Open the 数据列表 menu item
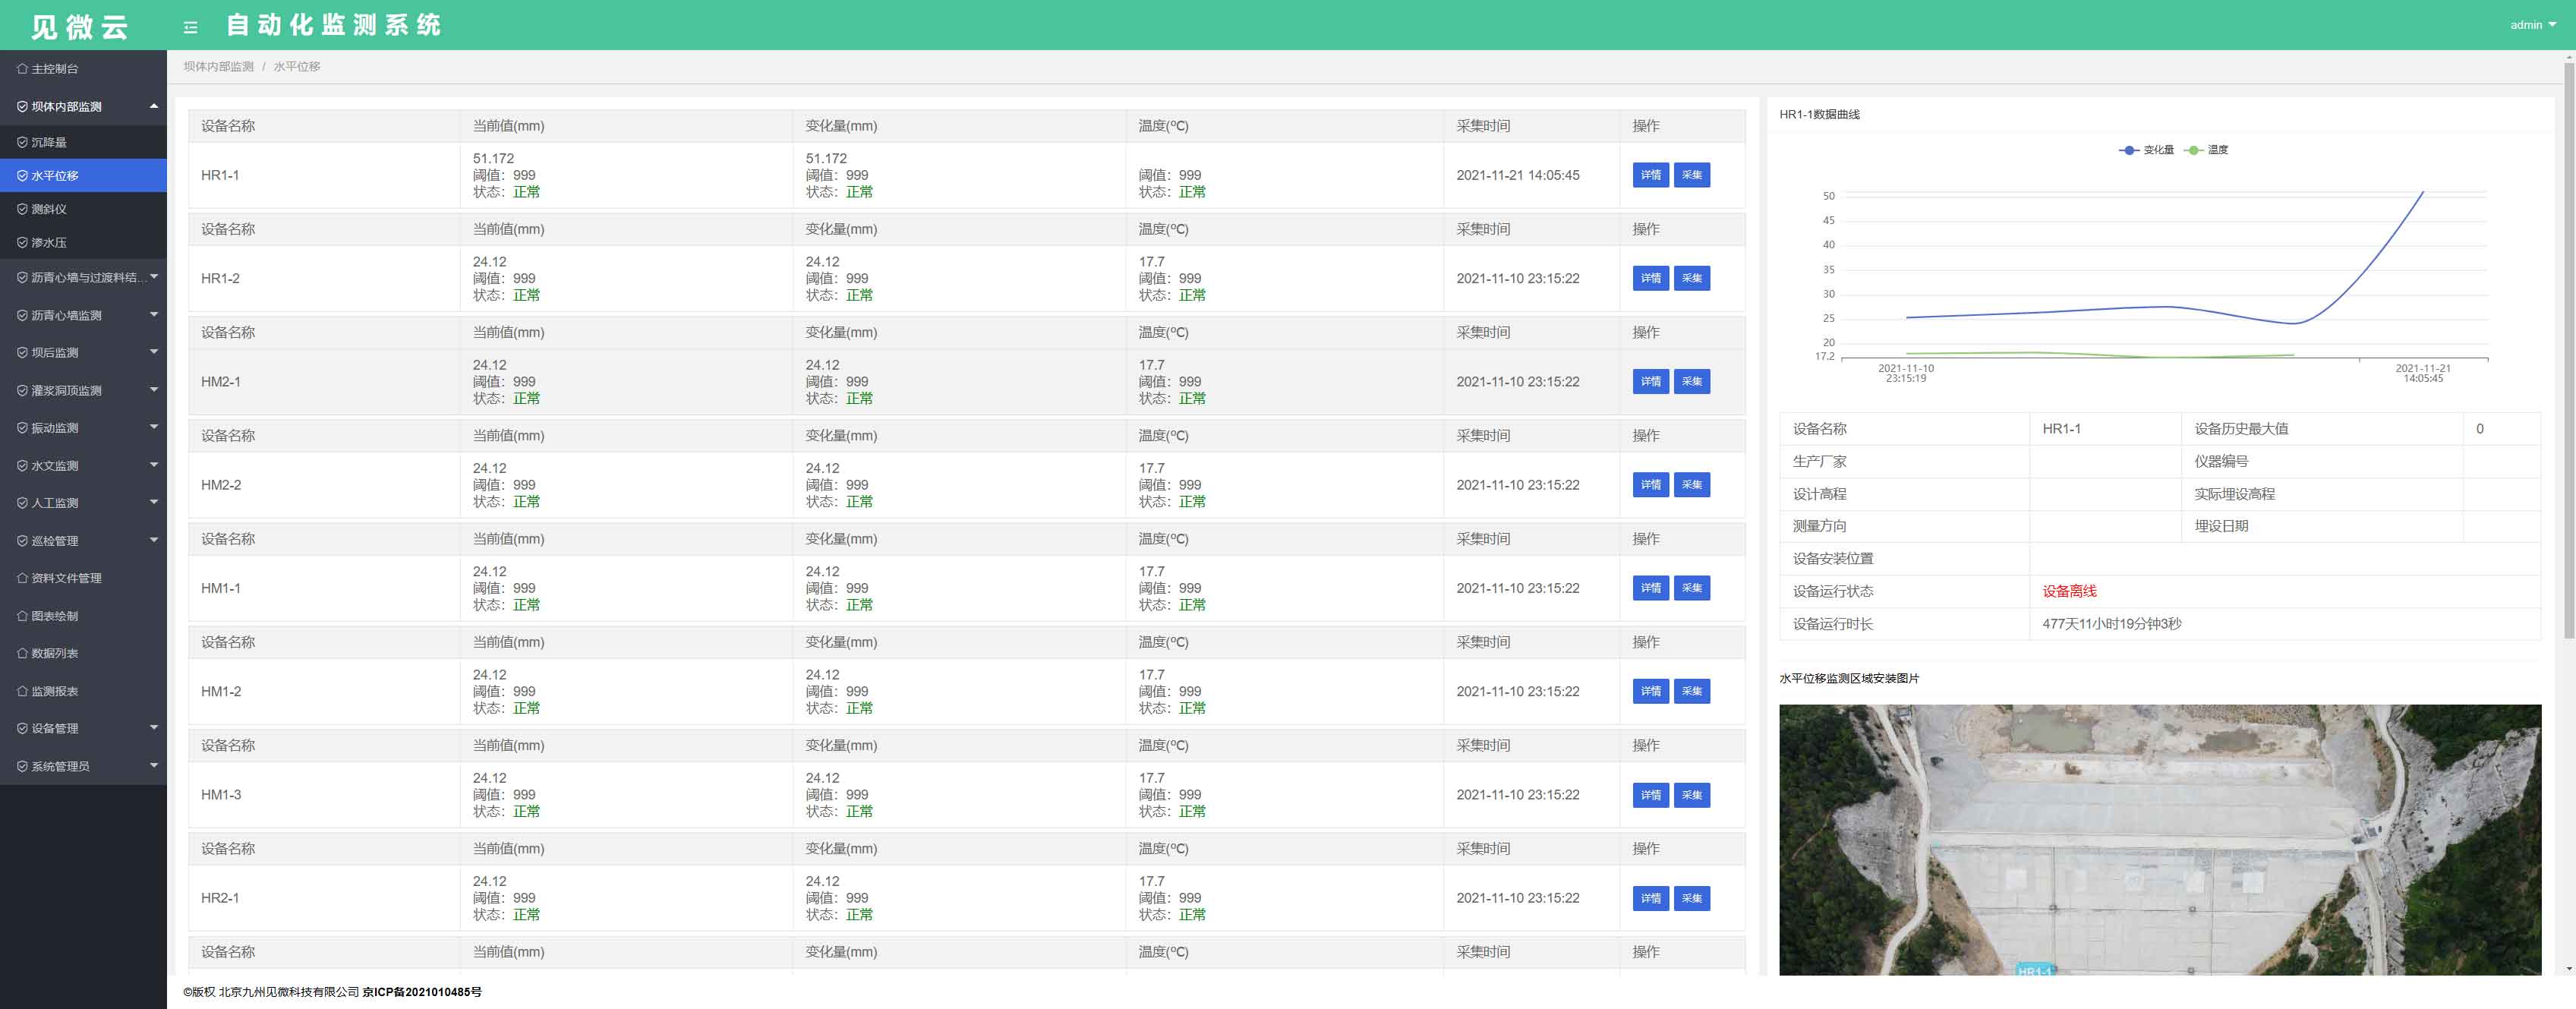 coord(54,653)
